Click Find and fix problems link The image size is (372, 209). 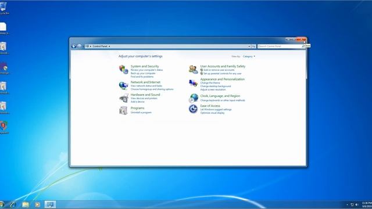(142, 77)
